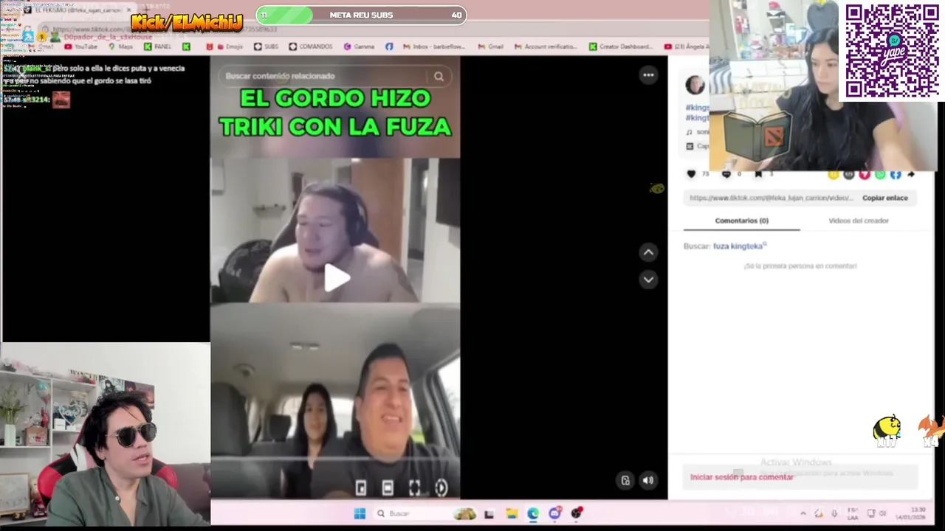Open the three-dots more options menu
This screenshot has height=531, width=945.
648,74
